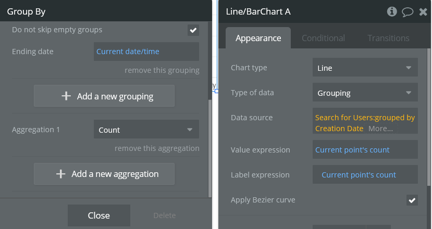Switch to the Conditional tab

[x=323, y=38]
